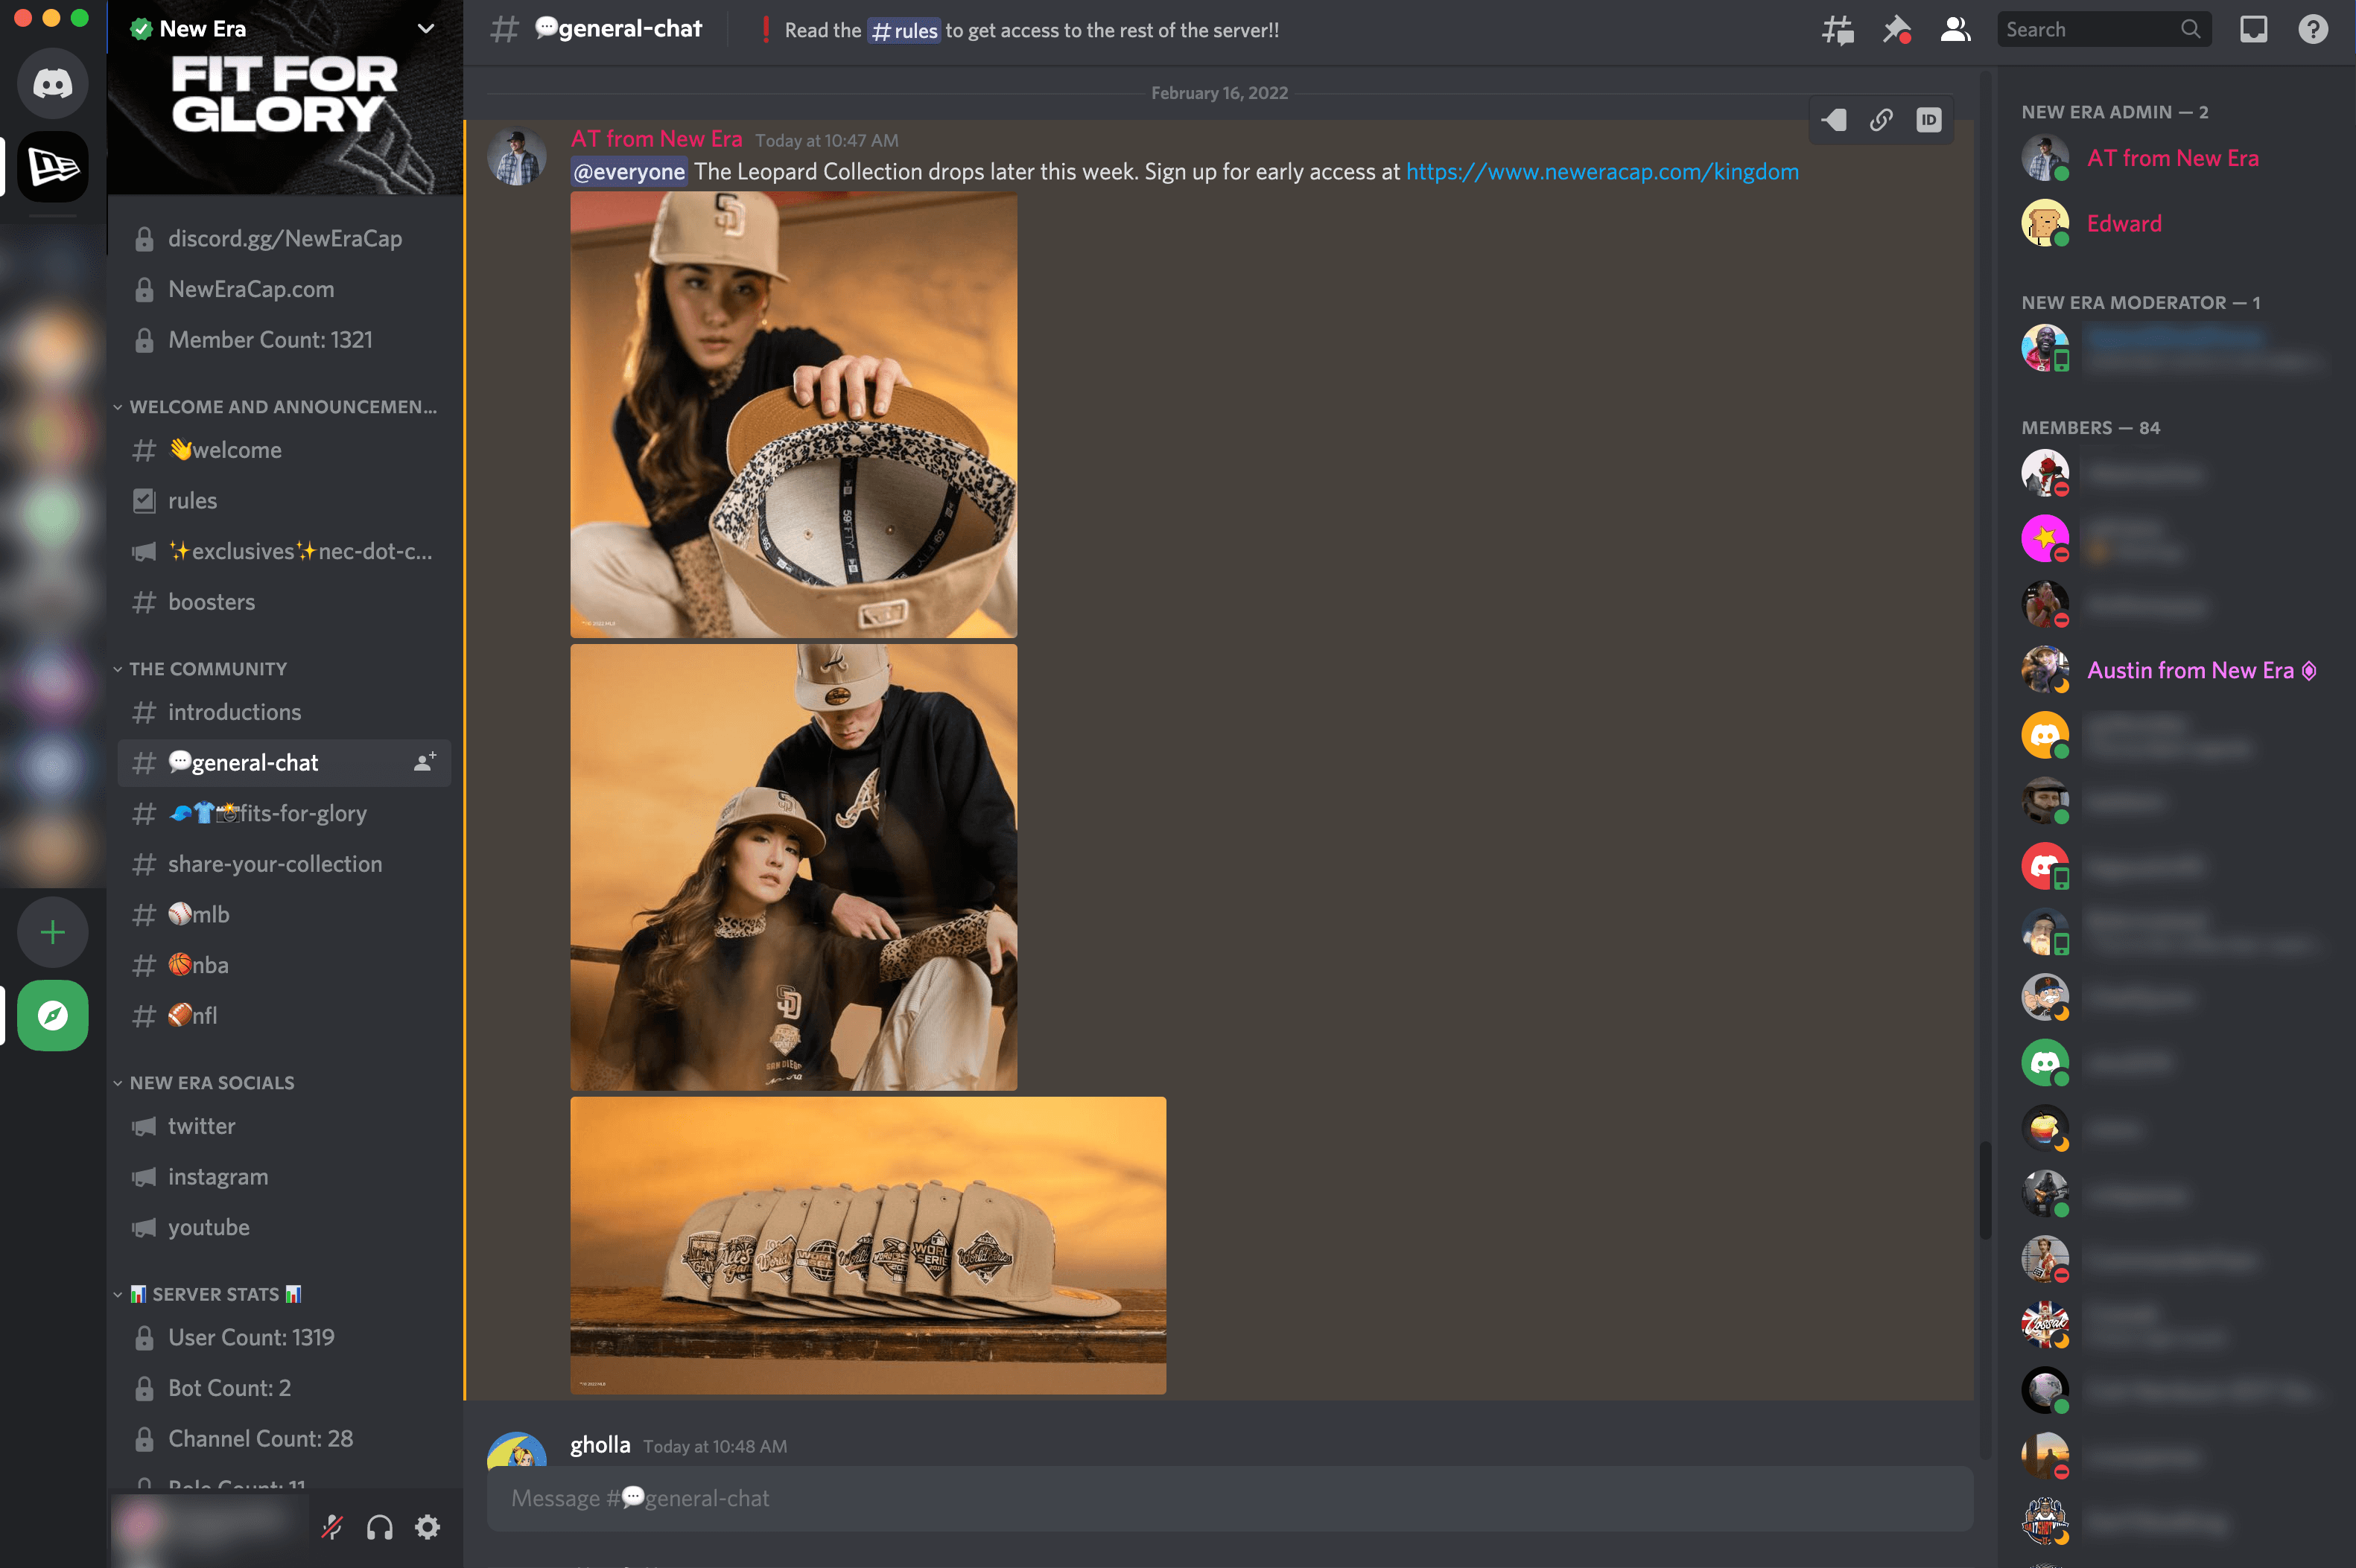Screen dimensions: 2356x1568
Task: Navigate to the introductions channel
Action: click(x=235, y=710)
